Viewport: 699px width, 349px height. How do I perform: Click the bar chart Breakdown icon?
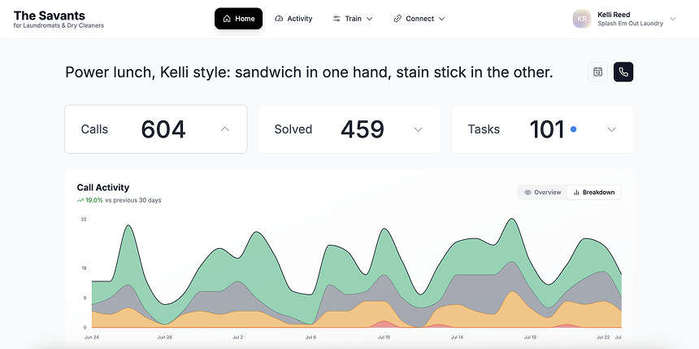click(x=576, y=193)
